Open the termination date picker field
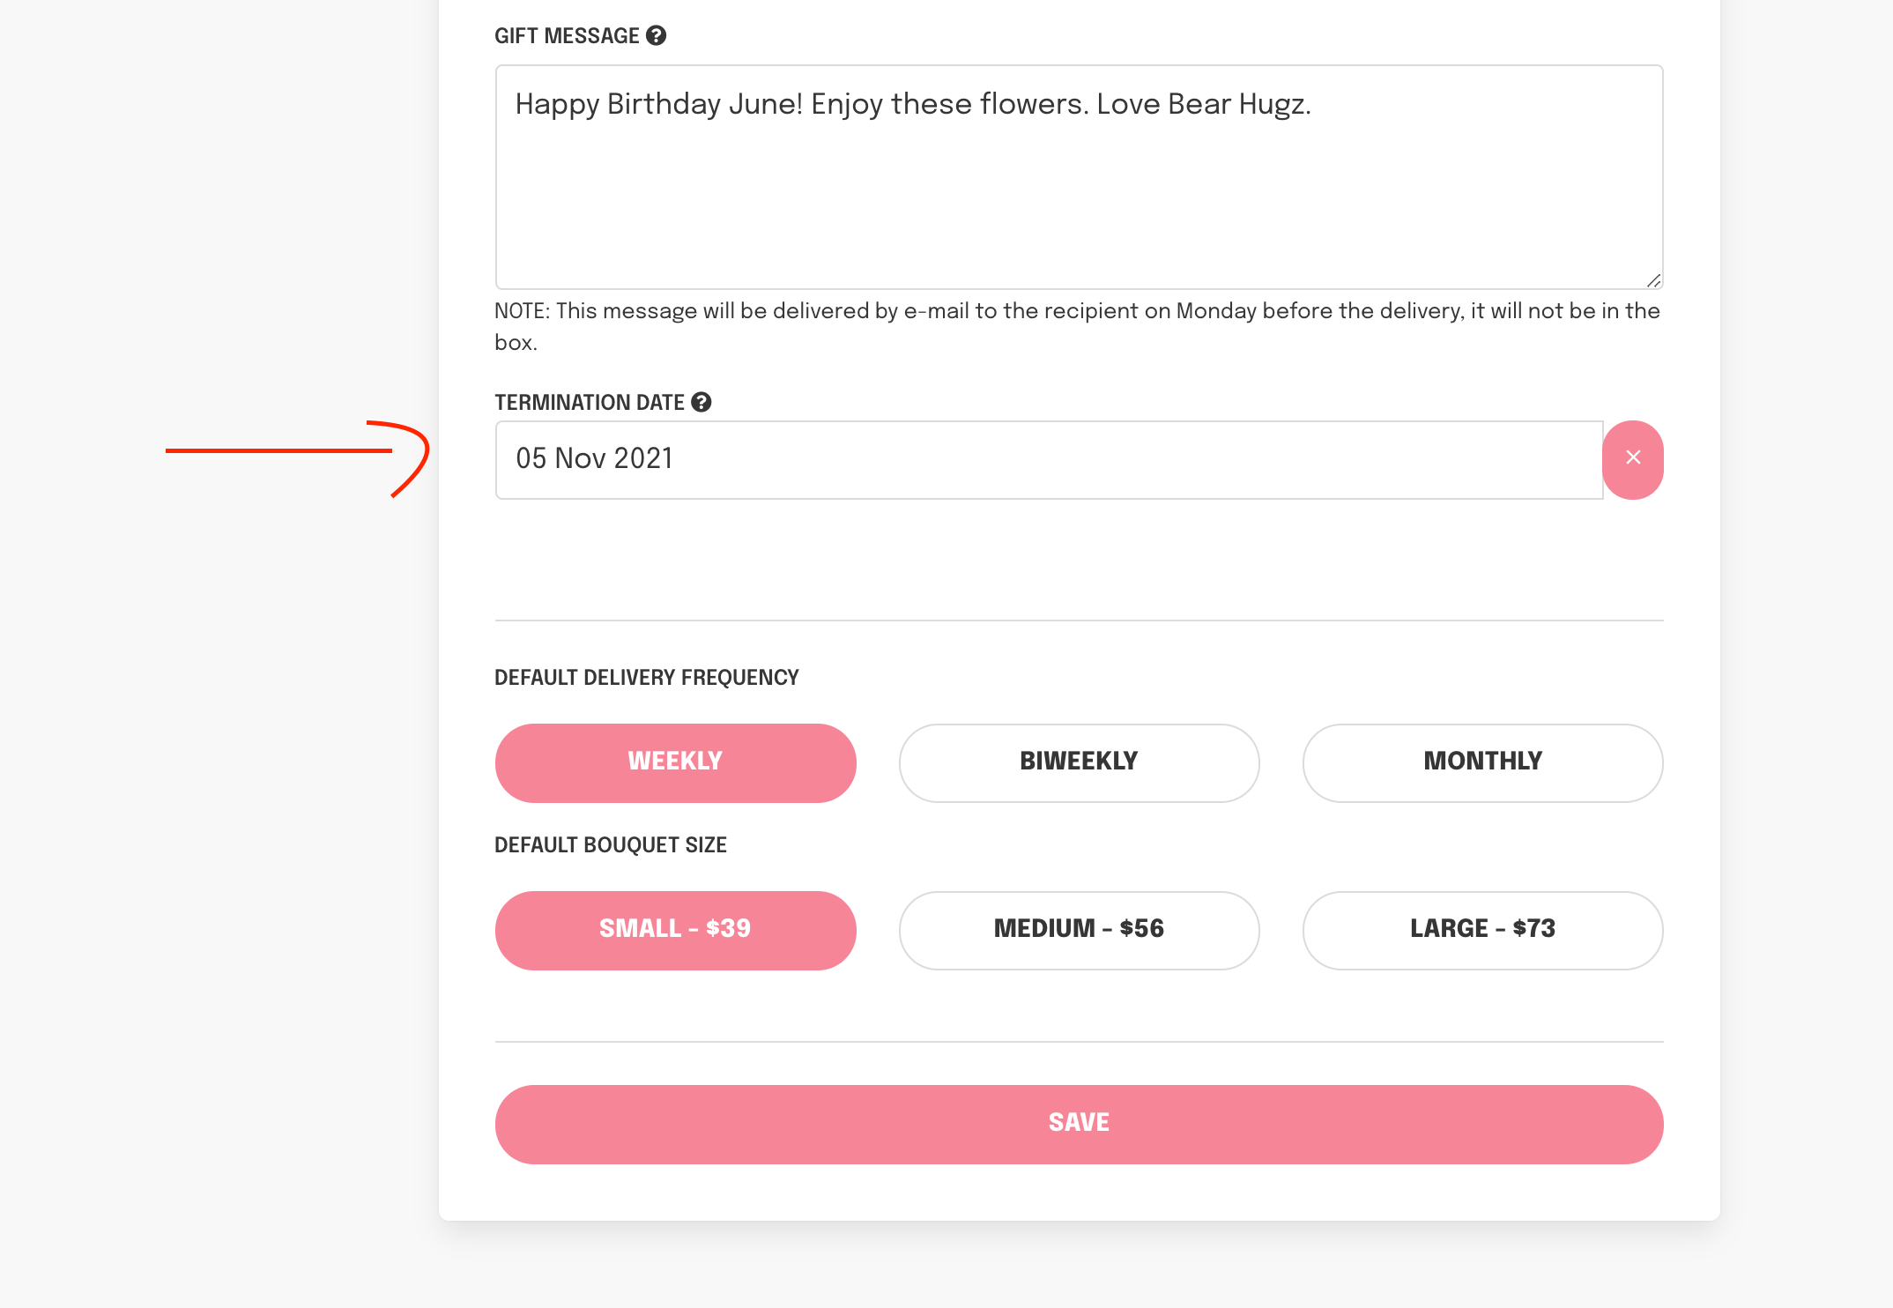This screenshot has height=1308, width=1893. pos(1049,459)
